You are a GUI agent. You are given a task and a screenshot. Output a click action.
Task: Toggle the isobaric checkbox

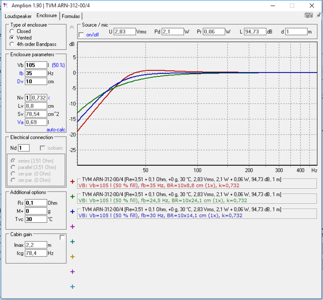(x=42, y=148)
